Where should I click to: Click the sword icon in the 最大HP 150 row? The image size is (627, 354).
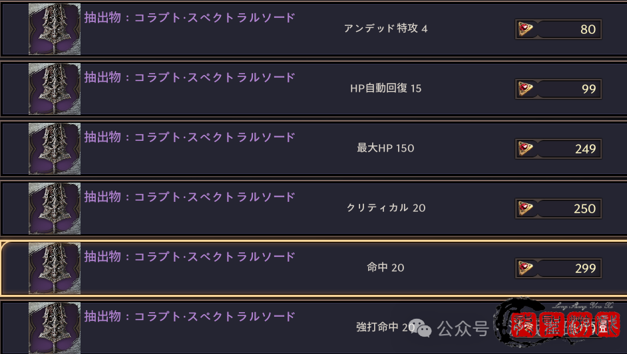click(x=55, y=149)
